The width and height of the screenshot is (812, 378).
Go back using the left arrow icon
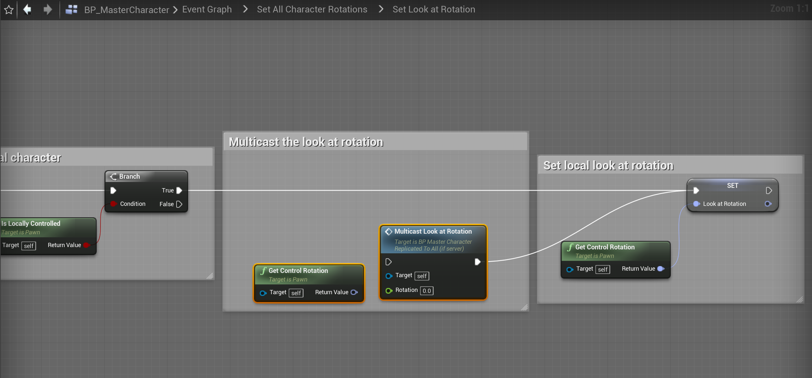28,9
